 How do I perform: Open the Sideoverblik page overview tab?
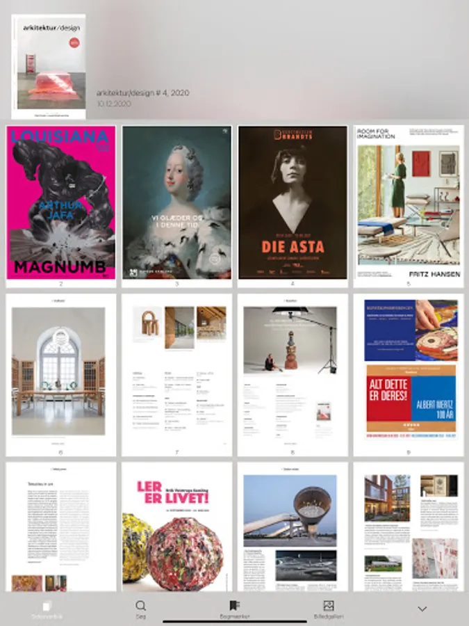click(47, 609)
